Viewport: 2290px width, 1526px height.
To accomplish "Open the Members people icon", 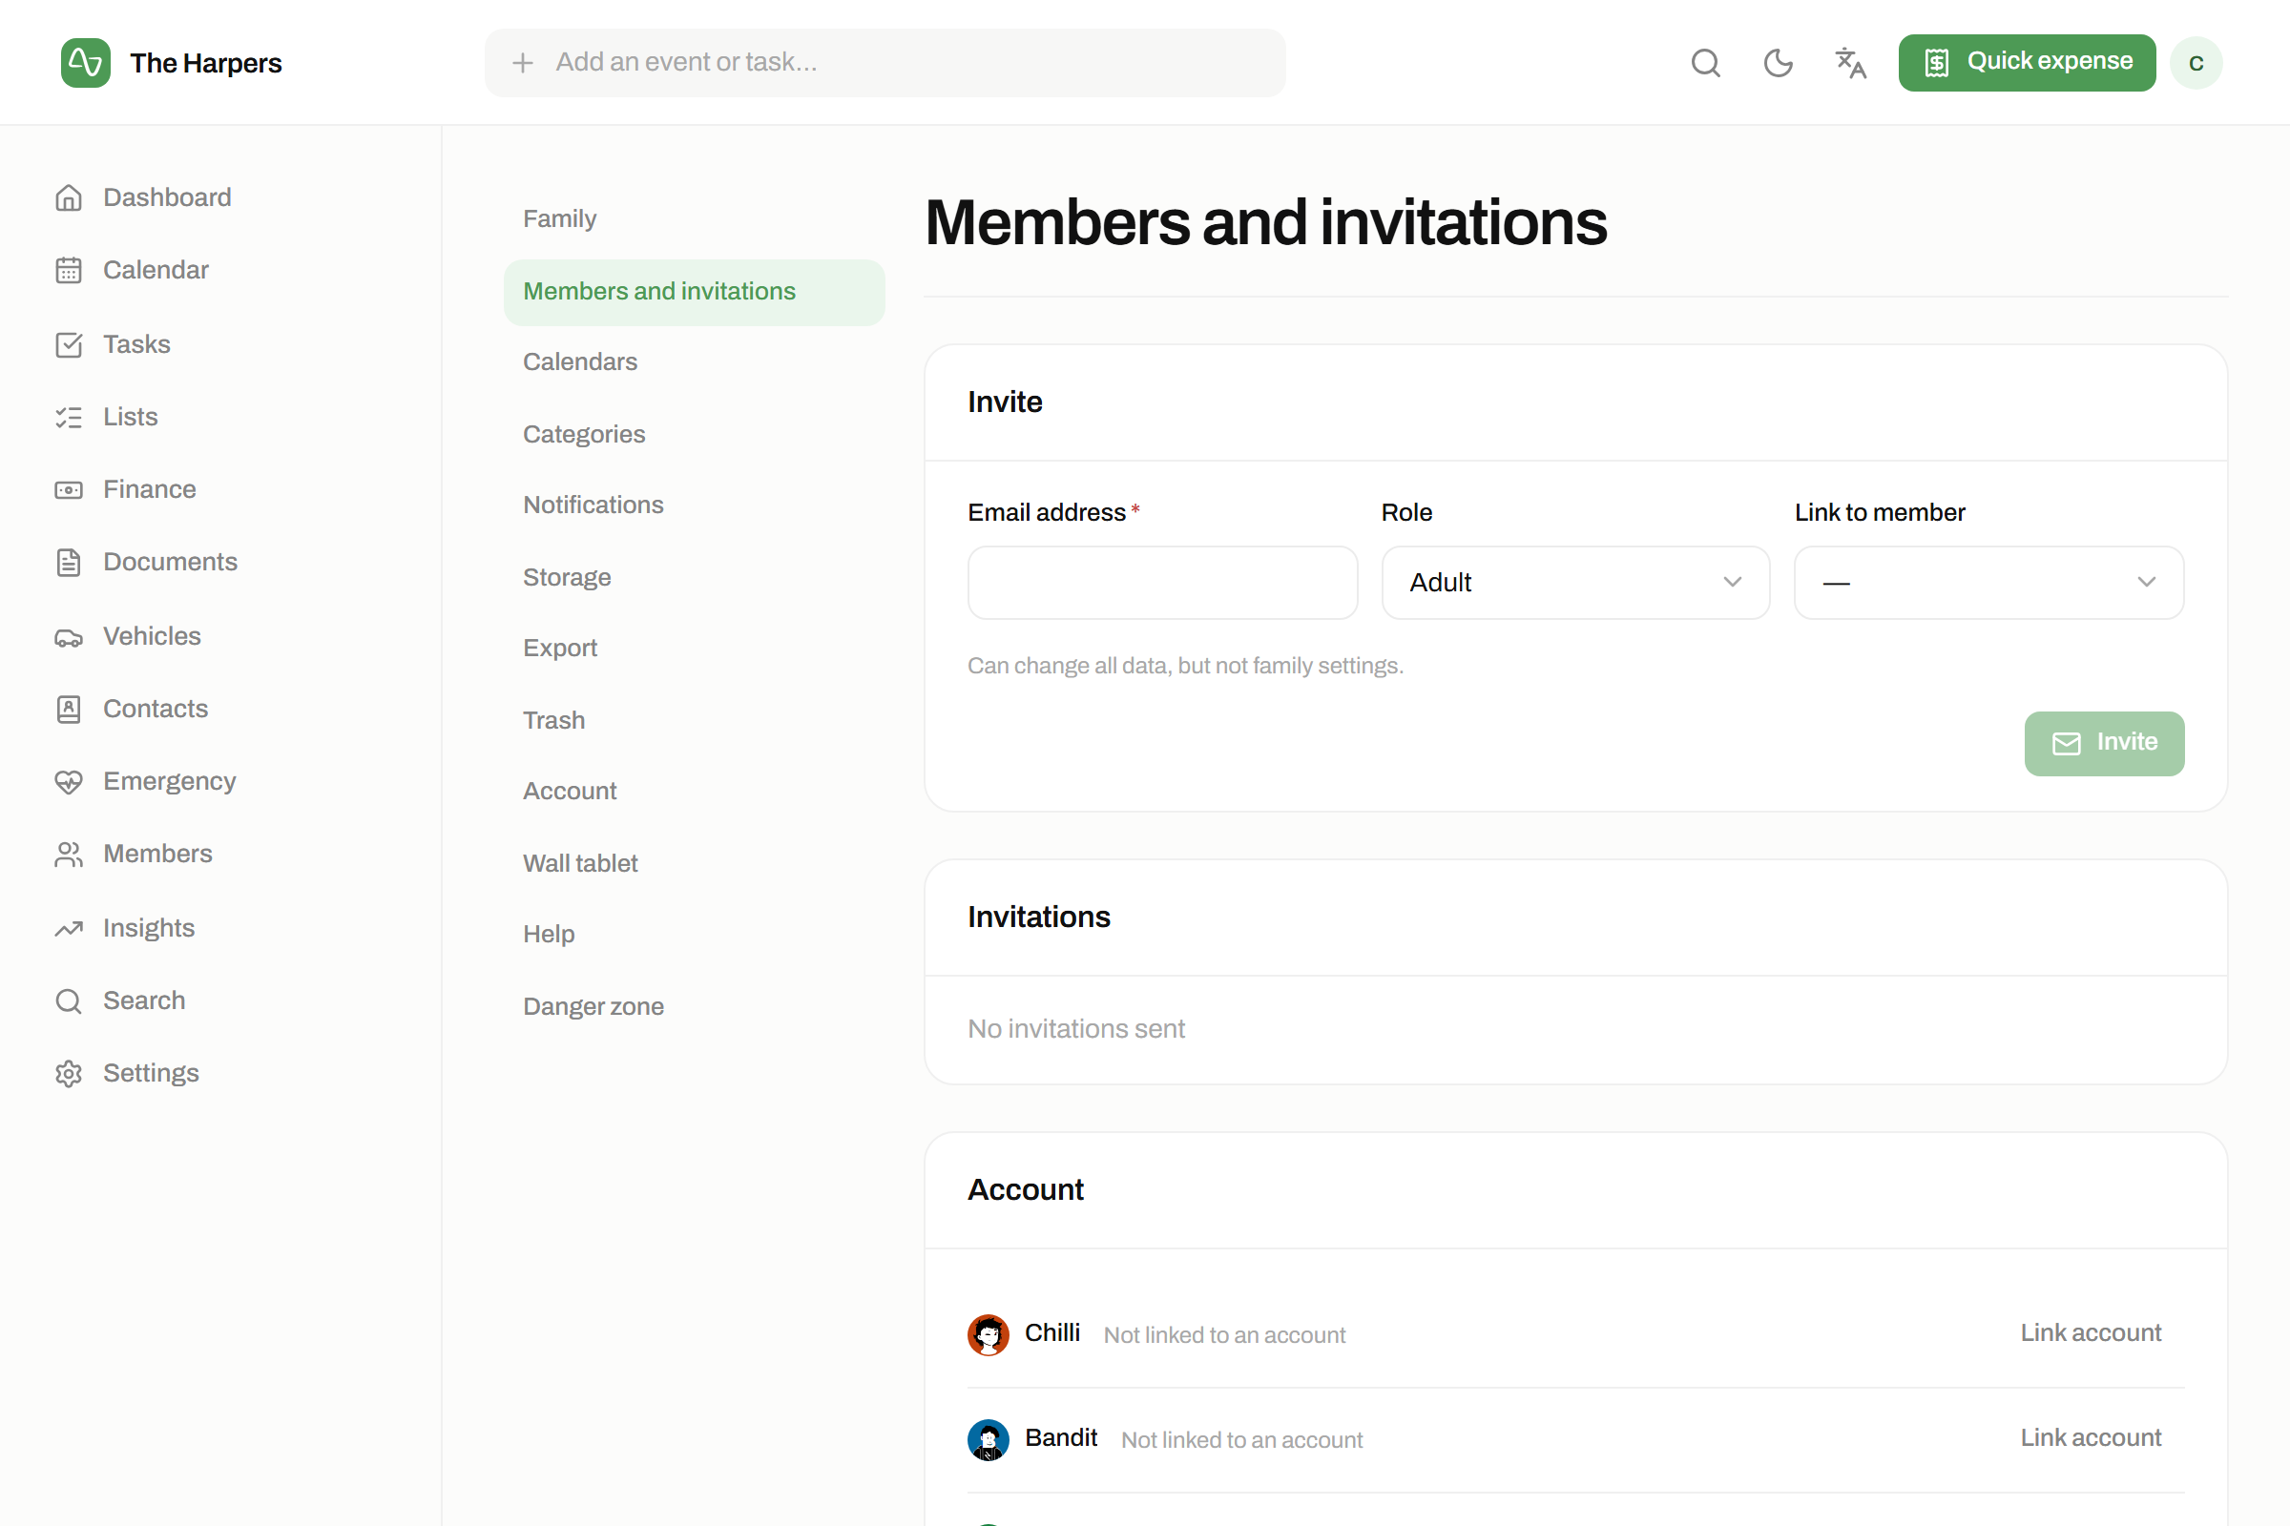I will pyautogui.click(x=68, y=854).
